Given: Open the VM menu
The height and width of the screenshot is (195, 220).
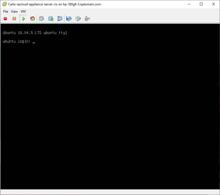Looking at the screenshot, I should pyautogui.click(x=23, y=12).
